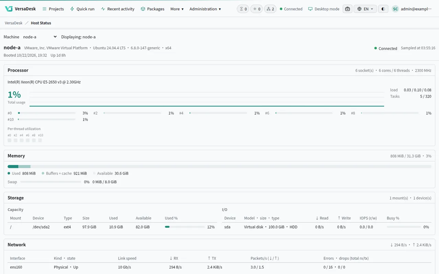This screenshot has height=274, width=439.
Task: Click the sda Busy % bar
Action: [404, 227]
